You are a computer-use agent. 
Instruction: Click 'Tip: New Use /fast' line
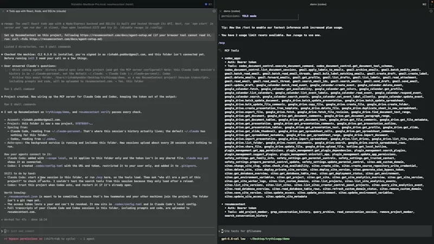282,28
